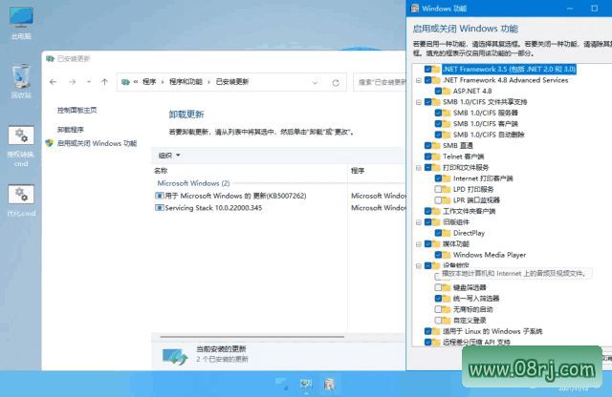This screenshot has height=397, width=612.
Task: Uncheck Windows Media Player checkbox
Action: pos(438,255)
